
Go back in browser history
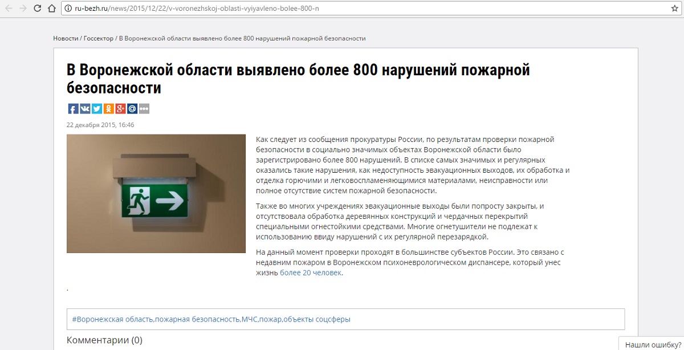coord(9,9)
